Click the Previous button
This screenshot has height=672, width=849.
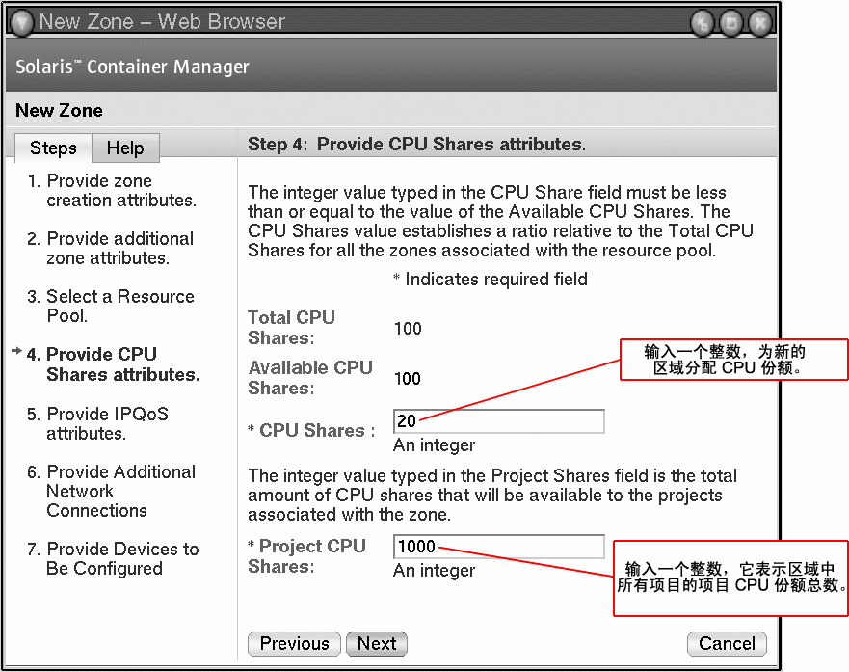pyautogui.click(x=294, y=643)
